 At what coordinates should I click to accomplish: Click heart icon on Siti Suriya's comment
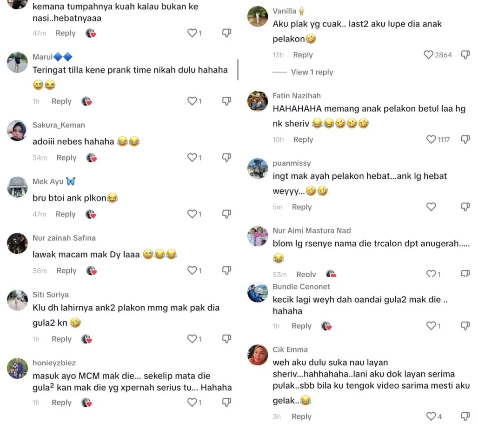coord(192,339)
